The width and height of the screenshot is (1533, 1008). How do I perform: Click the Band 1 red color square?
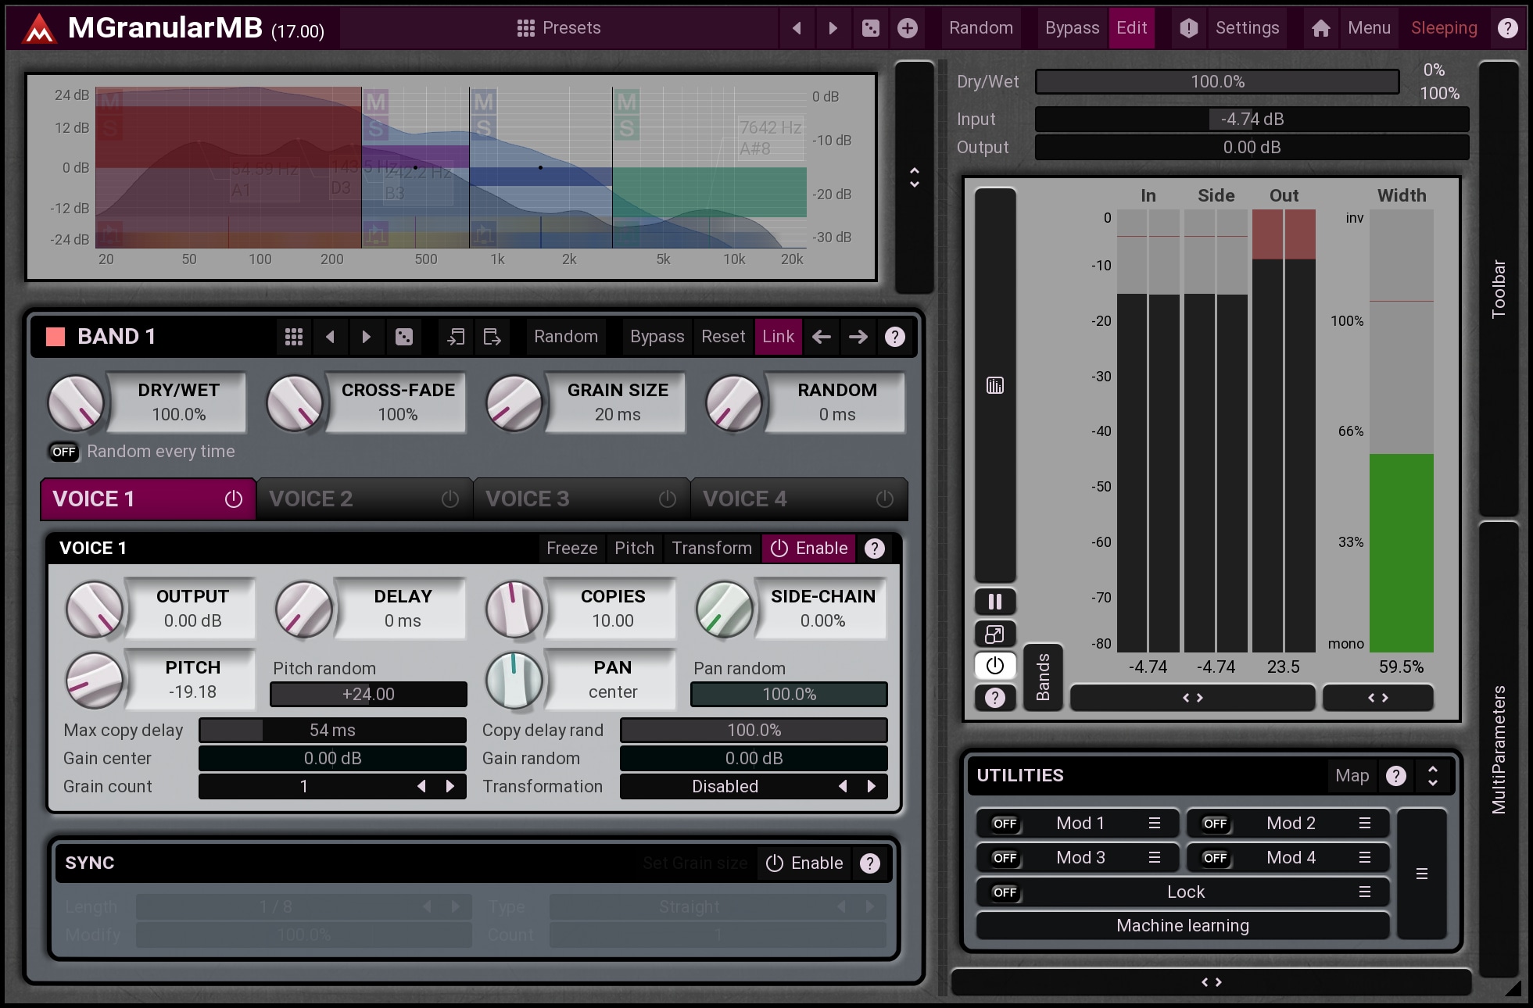point(56,337)
